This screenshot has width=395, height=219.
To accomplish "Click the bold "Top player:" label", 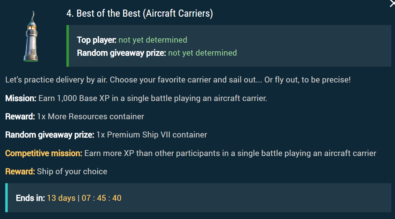I will [96, 40].
